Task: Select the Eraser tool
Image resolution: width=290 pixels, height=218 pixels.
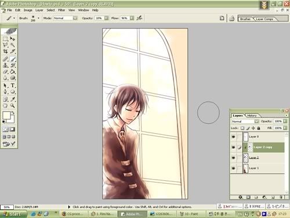Action: 5,72
